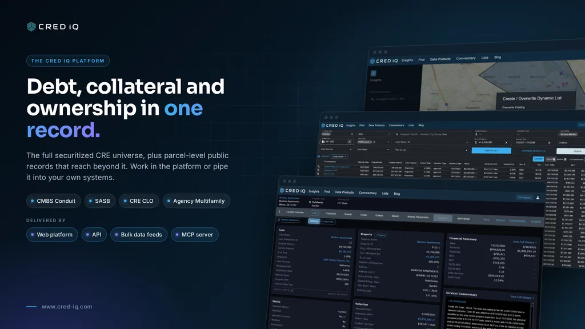Clear the Current Balance filter X

506,142
